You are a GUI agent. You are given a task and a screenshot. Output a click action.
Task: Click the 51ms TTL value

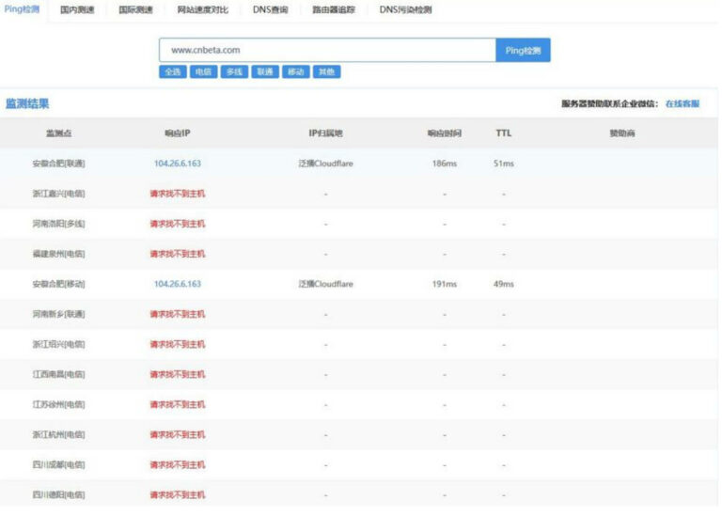[x=504, y=164]
